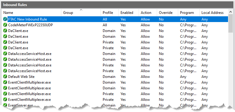235x112 pixels.
Task: Click Override 'No' in Default Web Site row
Action: pos(161,77)
